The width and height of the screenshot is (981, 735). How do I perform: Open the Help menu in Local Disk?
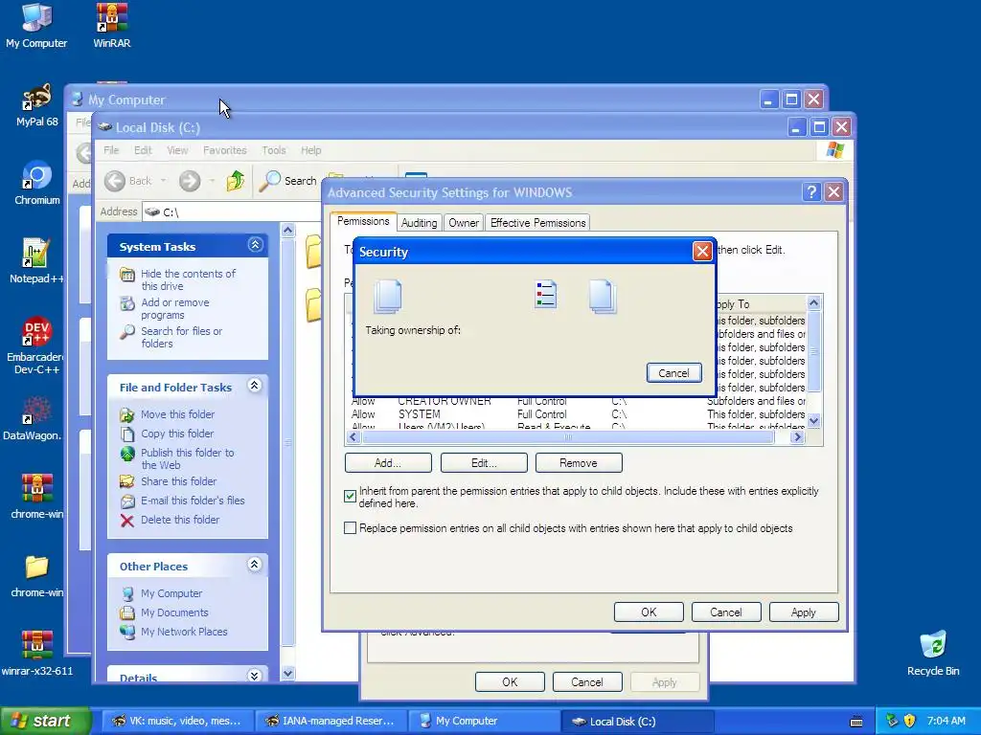[x=311, y=150]
